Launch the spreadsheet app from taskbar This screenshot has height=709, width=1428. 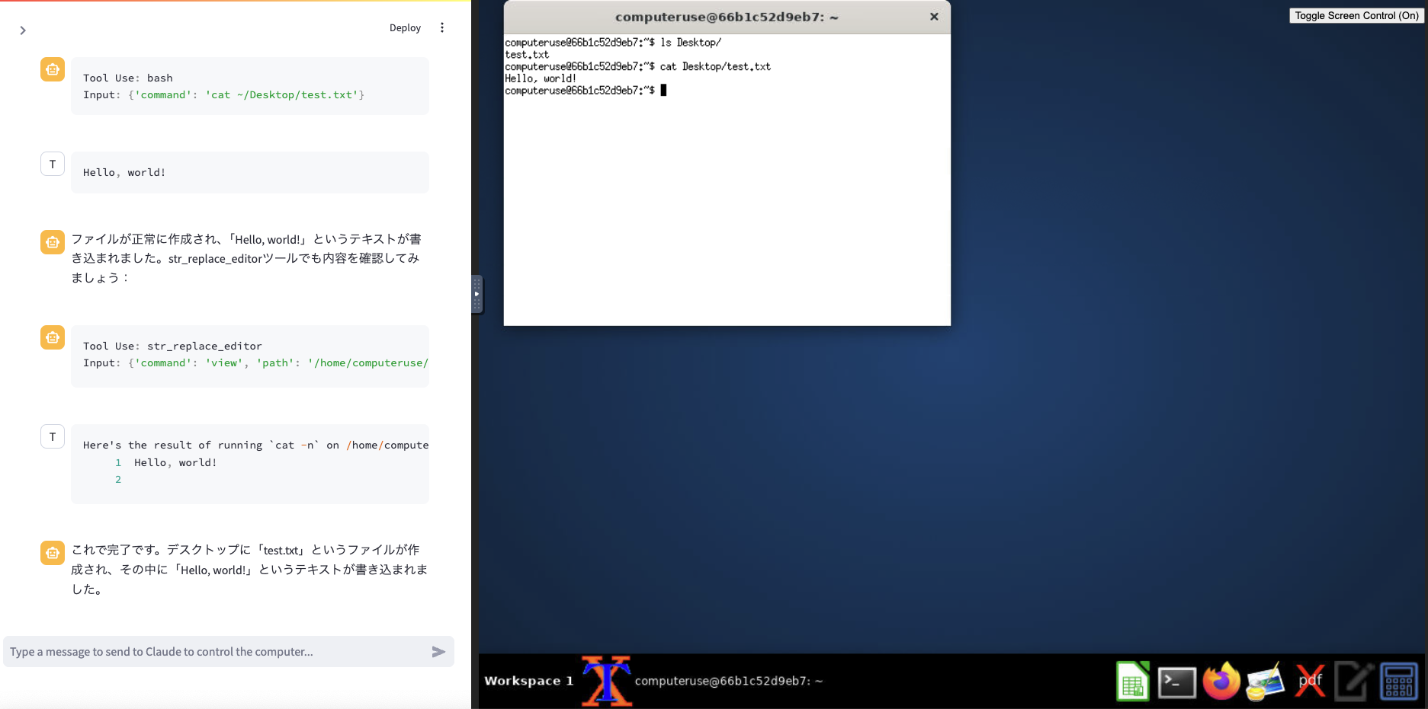[1133, 681]
